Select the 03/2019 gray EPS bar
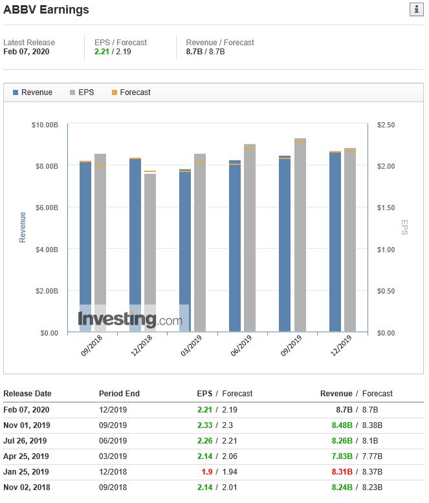The height and width of the screenshot is (503, 429). 200,242
